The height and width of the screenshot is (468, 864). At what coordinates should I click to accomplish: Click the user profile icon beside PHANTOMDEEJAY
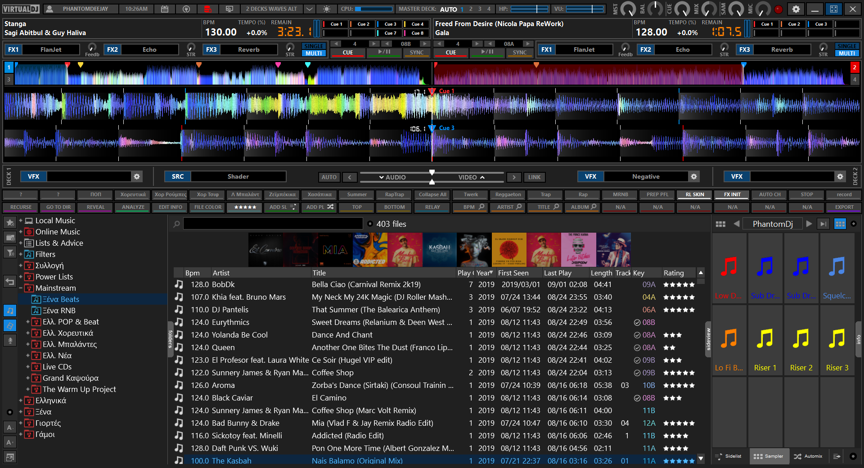(x=50, y=9)
